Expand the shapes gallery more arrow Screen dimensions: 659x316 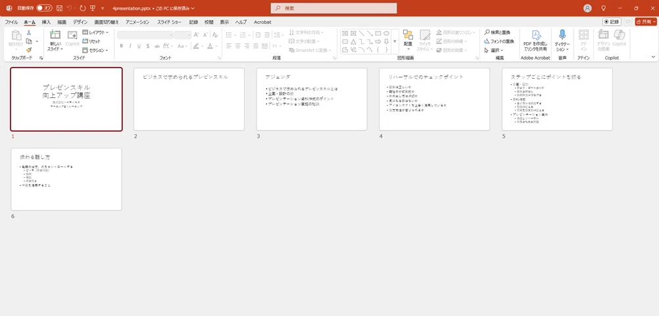395,41
